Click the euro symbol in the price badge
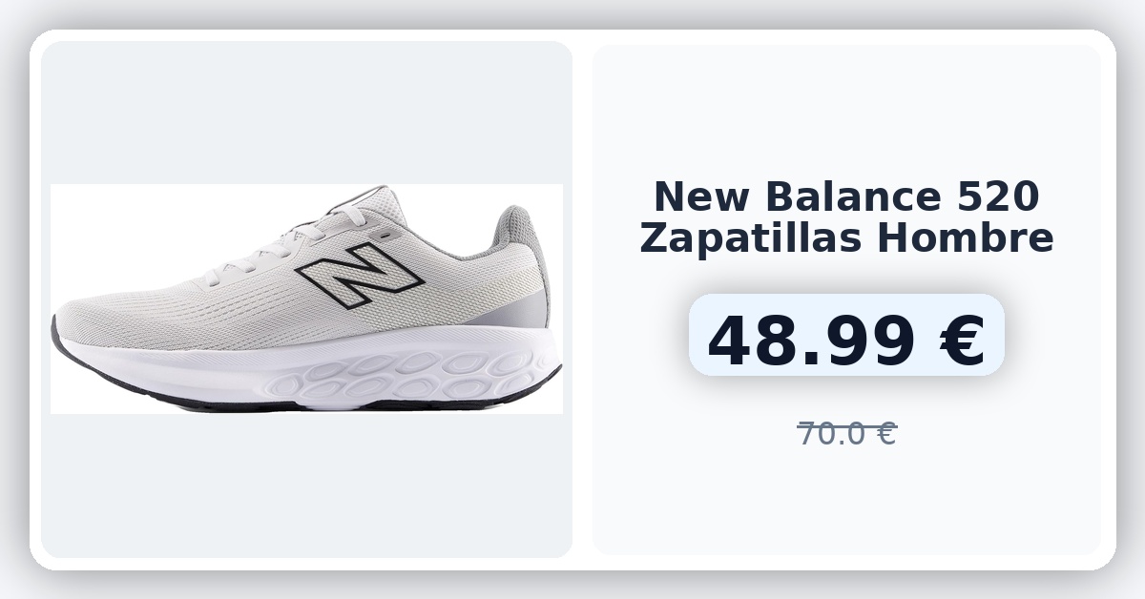The height and width of the screenshot is (599, 1145). [963, 341]
